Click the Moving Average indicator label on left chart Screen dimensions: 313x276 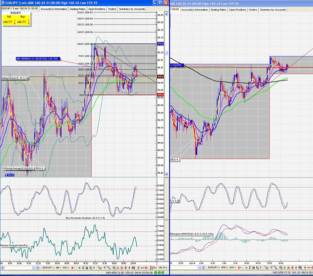tap(23, 168)
